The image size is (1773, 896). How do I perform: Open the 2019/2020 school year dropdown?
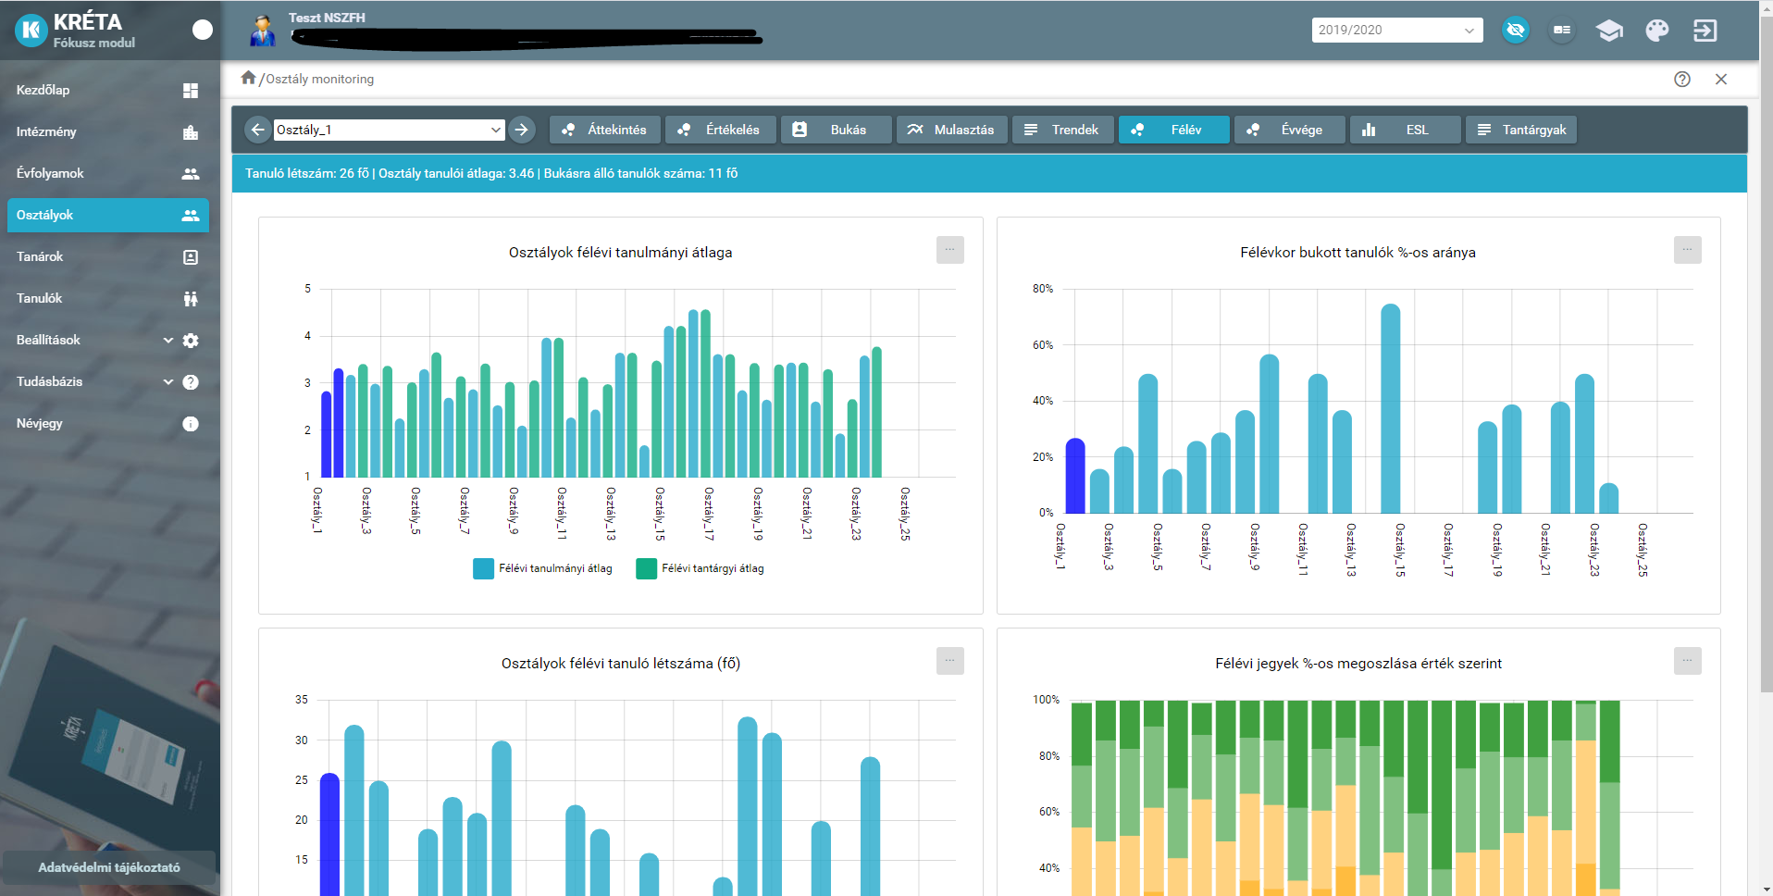point(1396,30)
